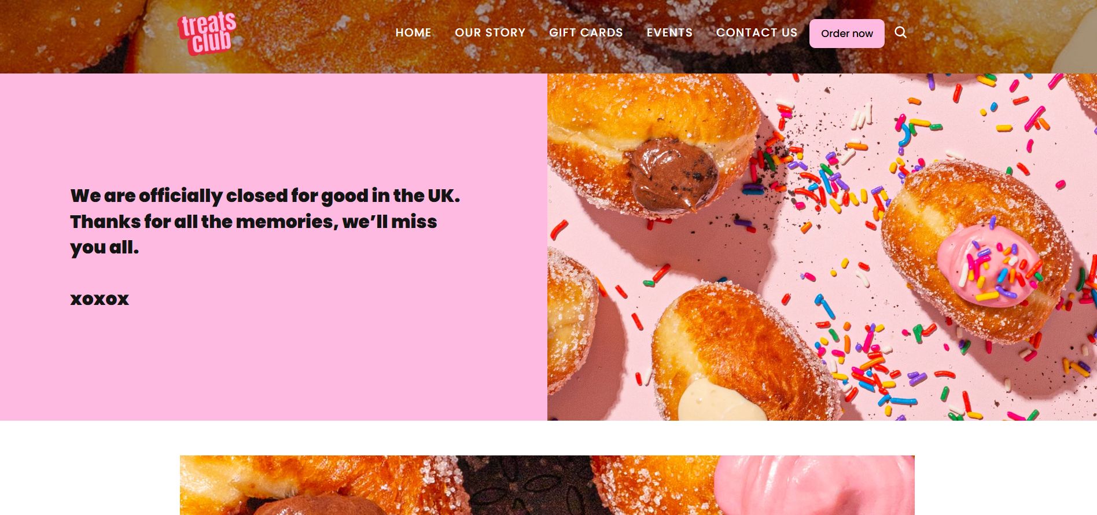The image size is (1097, 515).
Task: Open the CONTACT US page
Action: click(x=757, y=33)
